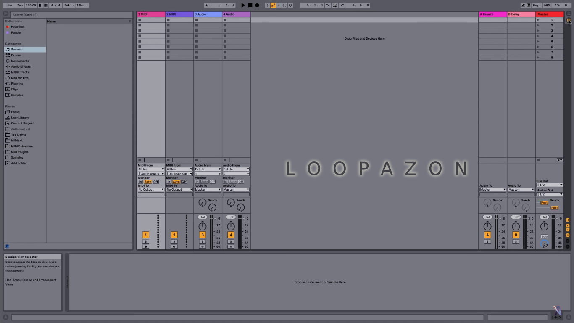Arm track 3 Audio for recording
This screenshot has width=574, height=323.
(203, 246)
